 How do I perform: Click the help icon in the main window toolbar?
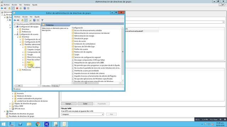click(x=25, y=8)
